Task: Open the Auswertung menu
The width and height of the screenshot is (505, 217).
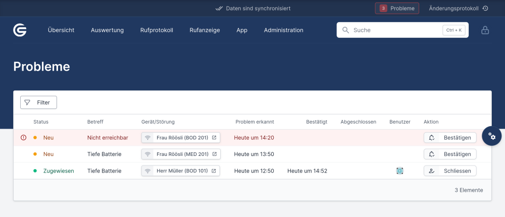Action: click(107, 30)
